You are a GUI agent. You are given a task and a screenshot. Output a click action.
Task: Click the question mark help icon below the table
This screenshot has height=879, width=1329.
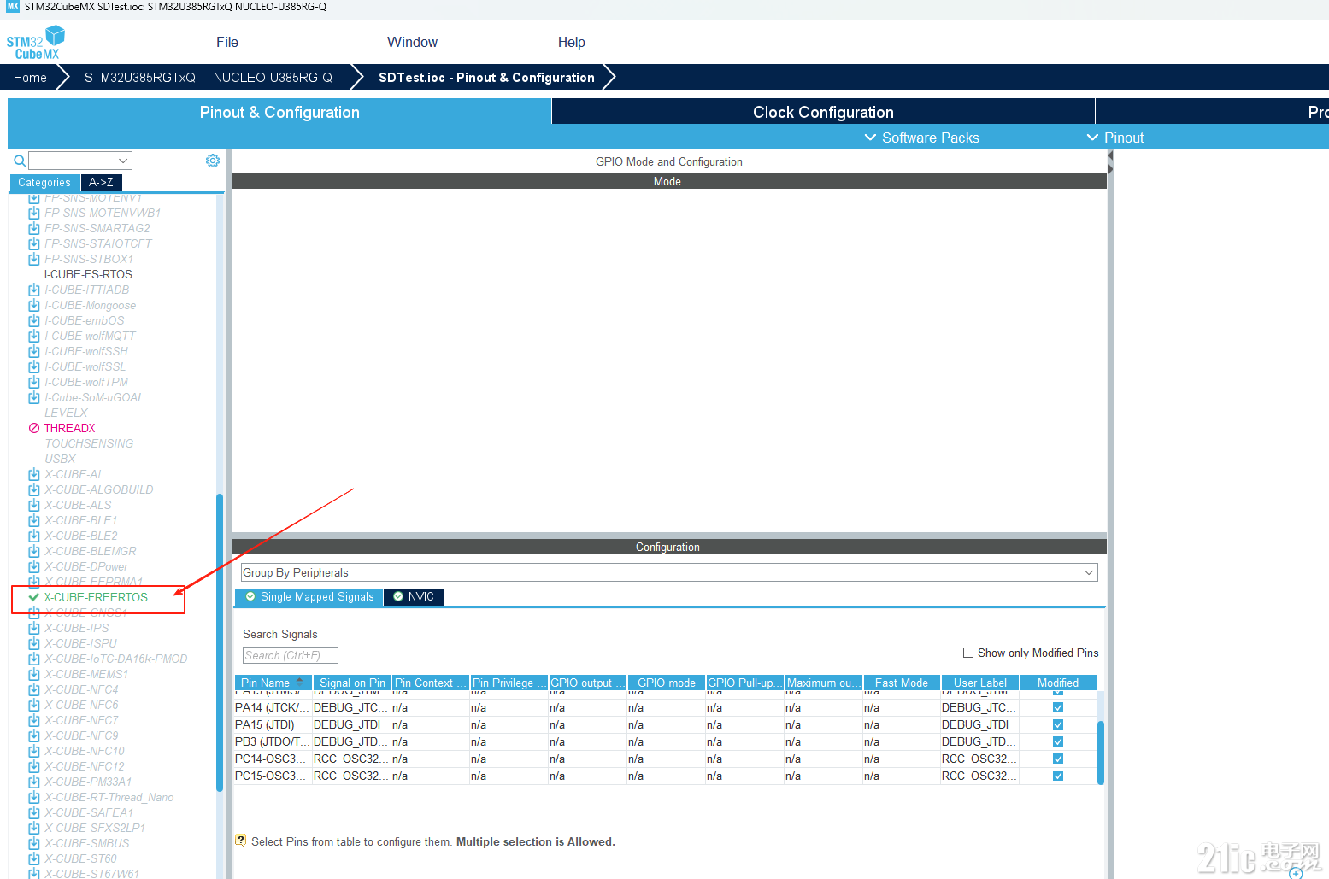click(241, 841)
